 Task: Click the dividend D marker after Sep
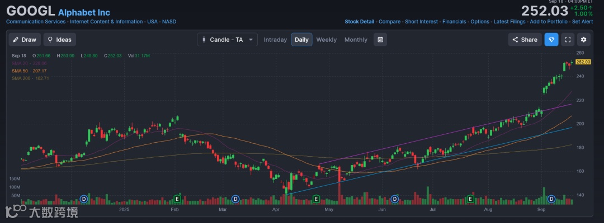pyautogui.click(x=551, y=199)
